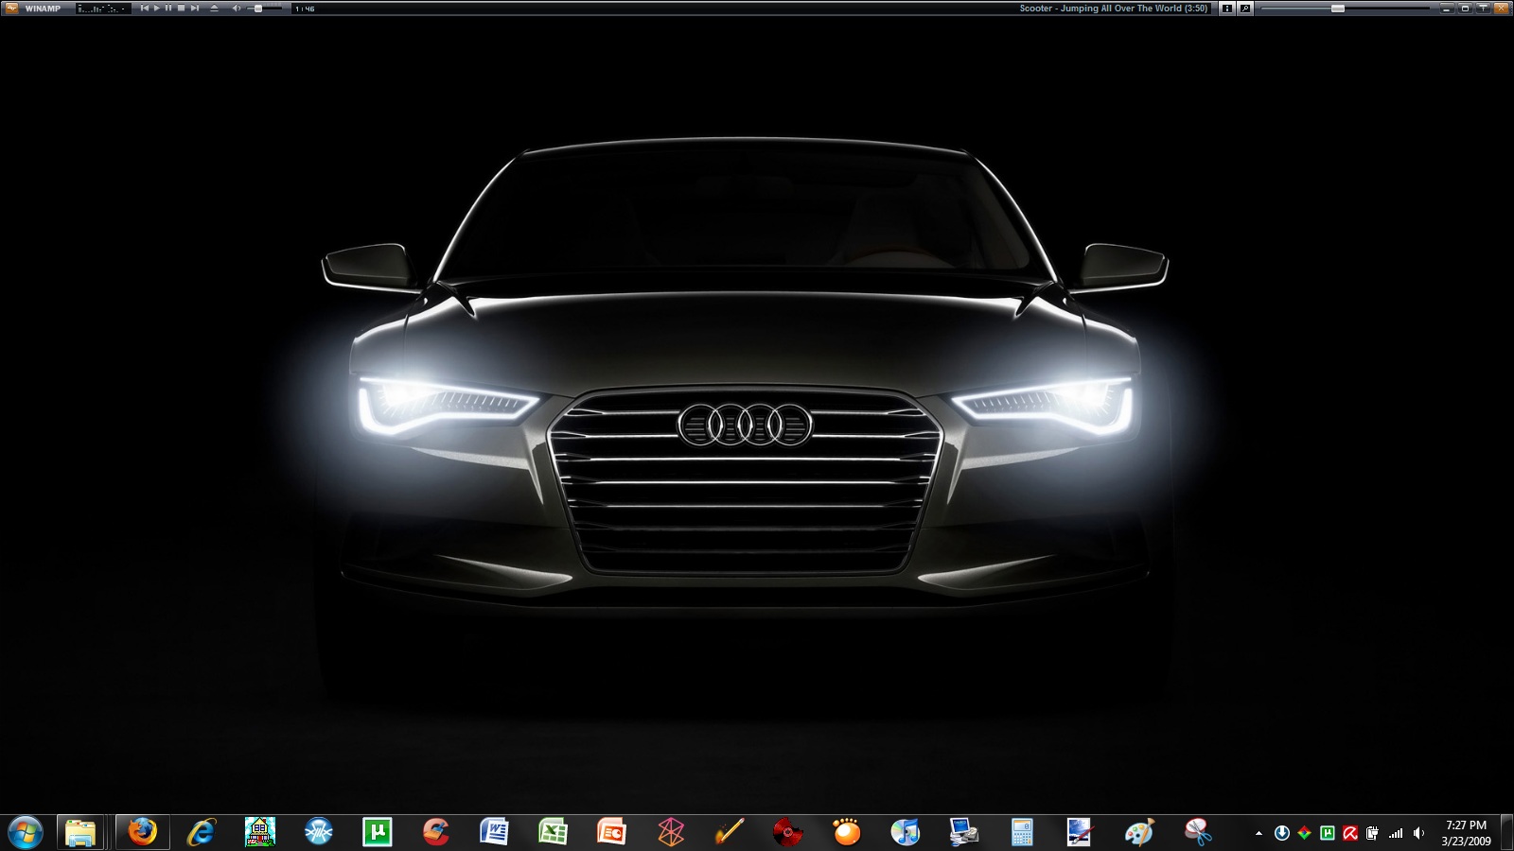
Task: Click the Winamp visualizer display
Action: (x=102, y=8)
